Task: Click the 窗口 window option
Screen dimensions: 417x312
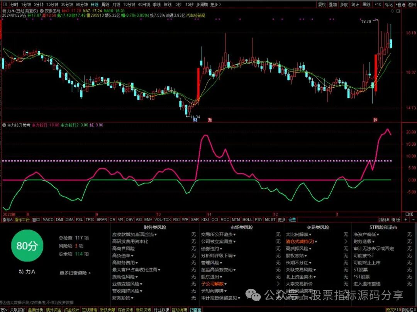Action: click(x=36, y=220)
